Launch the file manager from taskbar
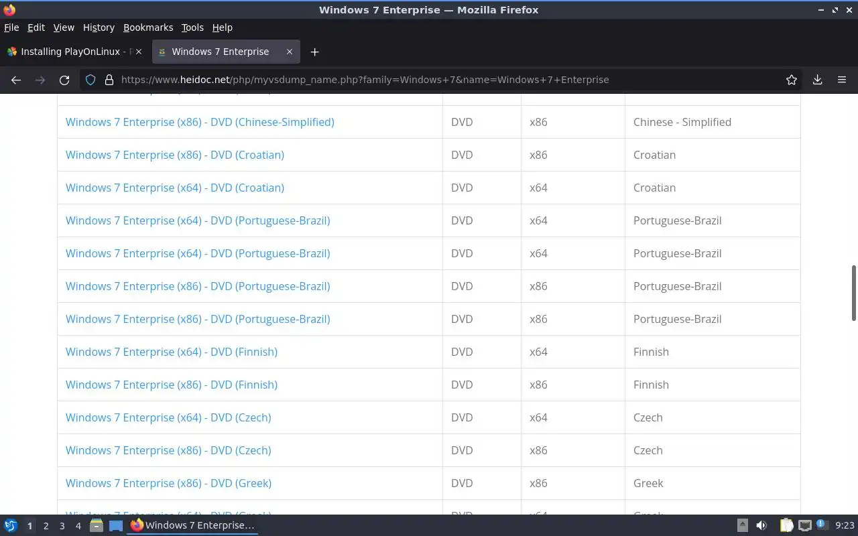Screen dimensions: 858x536 click(96, 525)
